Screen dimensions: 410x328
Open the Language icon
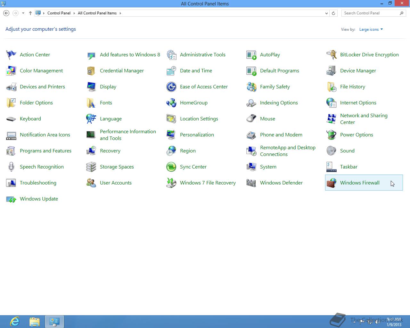click(x=91, y=119)
